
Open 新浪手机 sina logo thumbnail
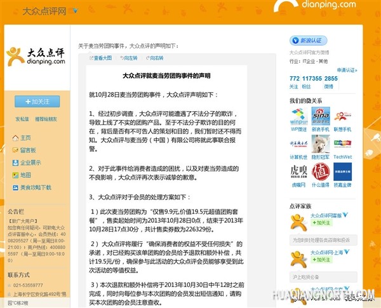click(321, 116)
